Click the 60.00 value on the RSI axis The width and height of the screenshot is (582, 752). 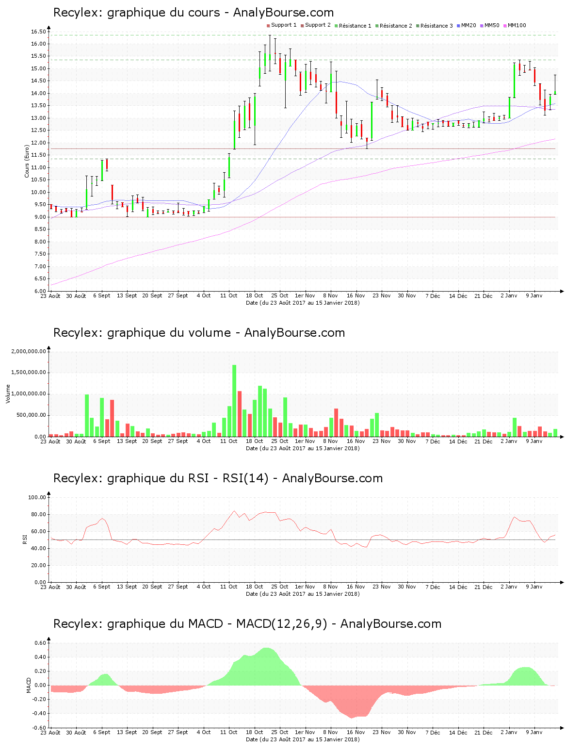(38, 532)
